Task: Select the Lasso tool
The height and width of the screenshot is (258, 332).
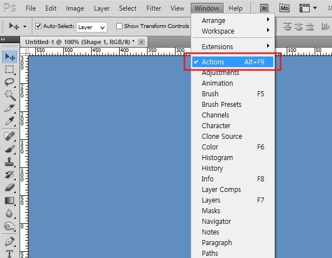Action: click(x=10, y=82)
